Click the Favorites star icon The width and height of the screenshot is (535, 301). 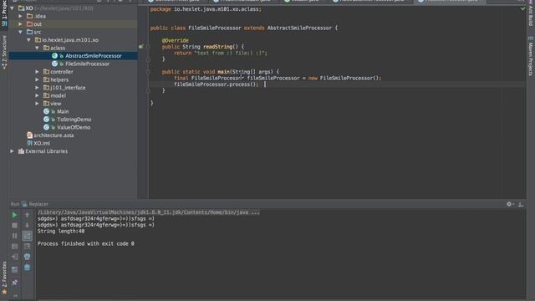(x=4, y=292)
